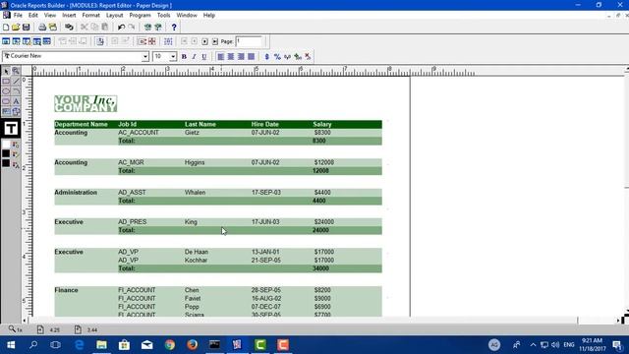Viewport: 629px width, 354px height.
Task: Select the Line drawing tool
Action: [x=16, y=82]
